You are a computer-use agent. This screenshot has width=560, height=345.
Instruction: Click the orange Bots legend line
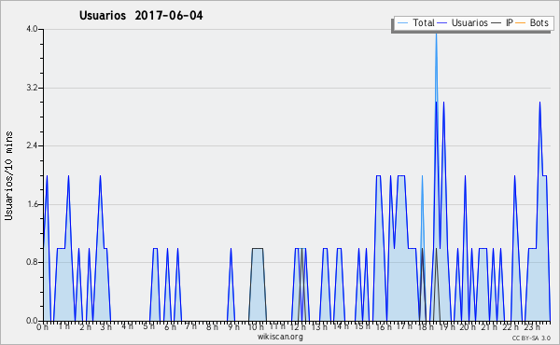521,23
